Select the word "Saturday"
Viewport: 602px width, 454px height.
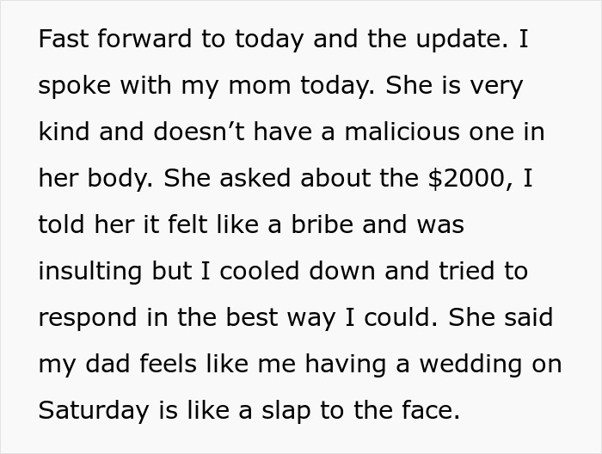click(95, 409)
